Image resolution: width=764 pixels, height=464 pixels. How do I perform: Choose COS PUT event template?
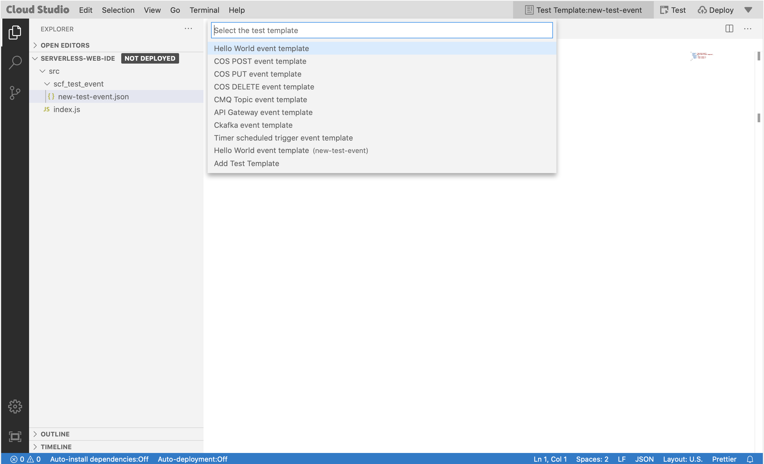click(x=257, y=74)
